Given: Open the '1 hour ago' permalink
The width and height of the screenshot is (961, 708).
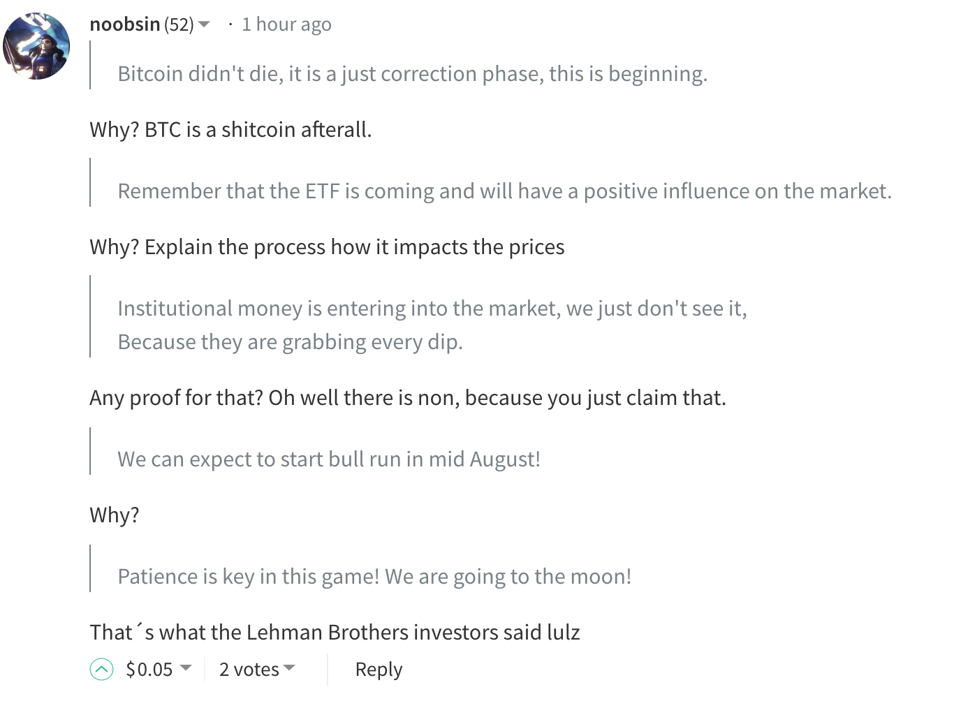Looking at the screenshot, I should point(286,24).
